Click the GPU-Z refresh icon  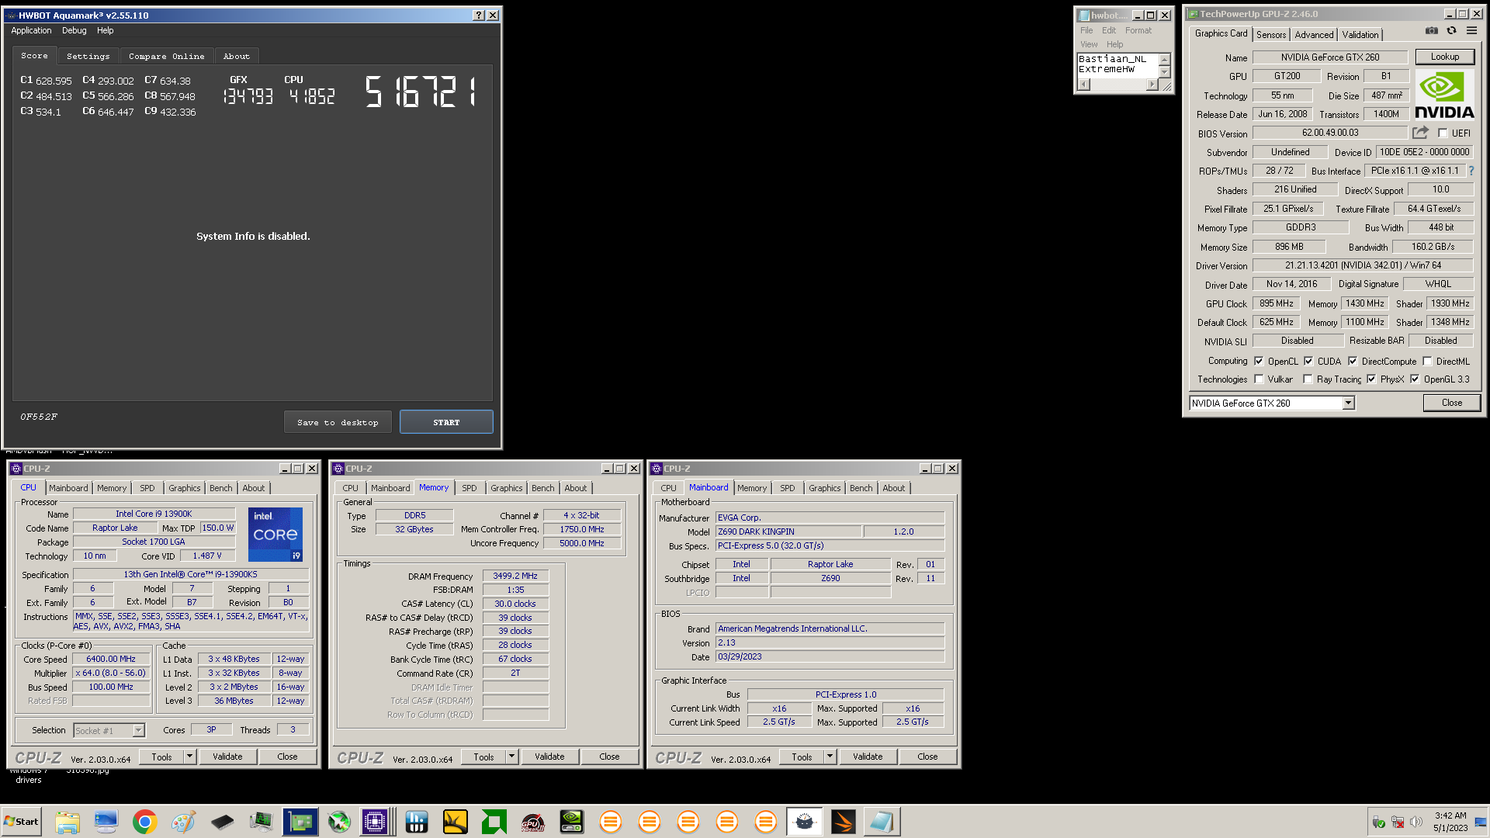[1451, 31]
